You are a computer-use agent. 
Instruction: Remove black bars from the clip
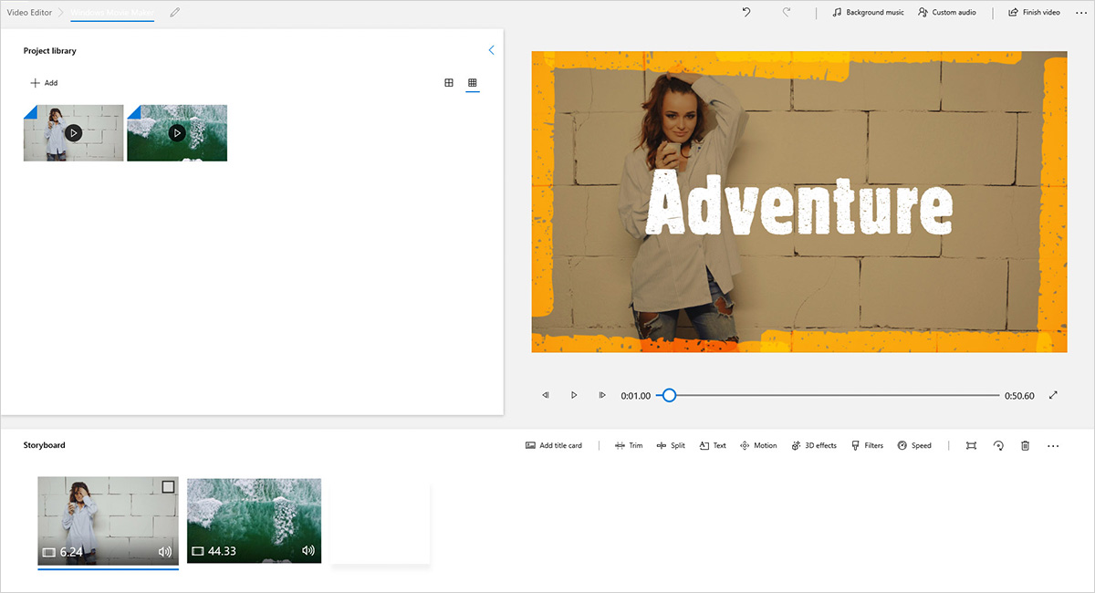click(x=971, y=445)
